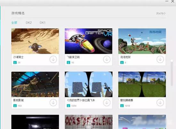Image resolution: width=176 pixels, height=129 pixels.
Task: Click the teal download count icon under 摩托障碍赛
Action: [122, 105]
